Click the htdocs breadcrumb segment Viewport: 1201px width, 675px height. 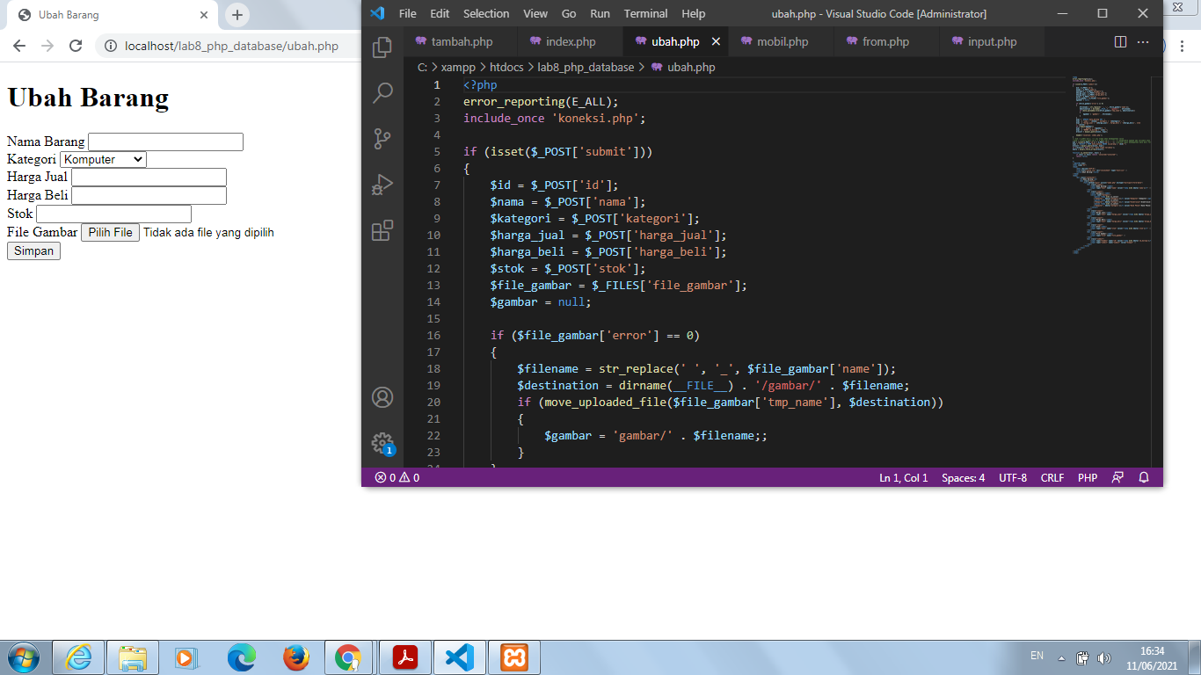(506, 67)
